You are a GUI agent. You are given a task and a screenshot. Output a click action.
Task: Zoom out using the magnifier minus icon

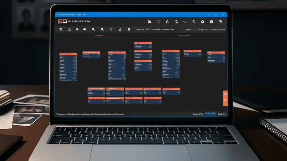[x=102, y=29]
